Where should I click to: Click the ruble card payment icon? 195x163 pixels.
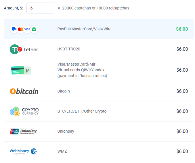(x=21, y=70)
